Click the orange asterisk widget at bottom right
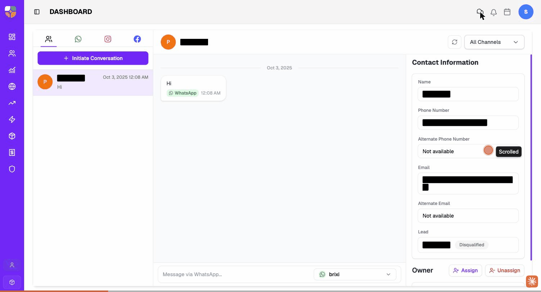The height and width of the screenshot is (292, 541). point(532,282)
